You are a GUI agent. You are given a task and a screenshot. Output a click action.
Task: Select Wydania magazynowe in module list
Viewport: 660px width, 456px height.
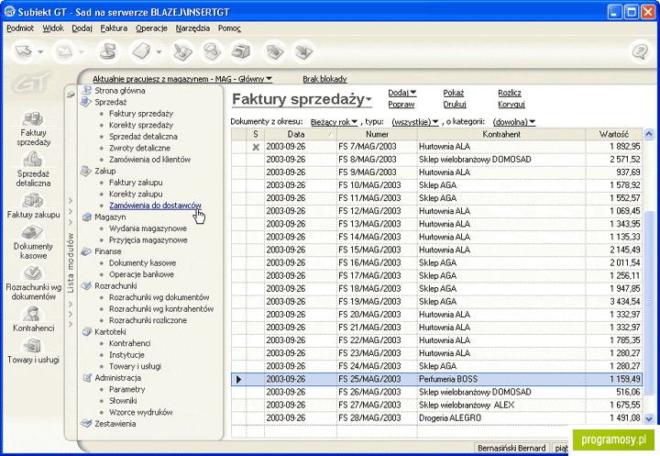click(148, 228)
